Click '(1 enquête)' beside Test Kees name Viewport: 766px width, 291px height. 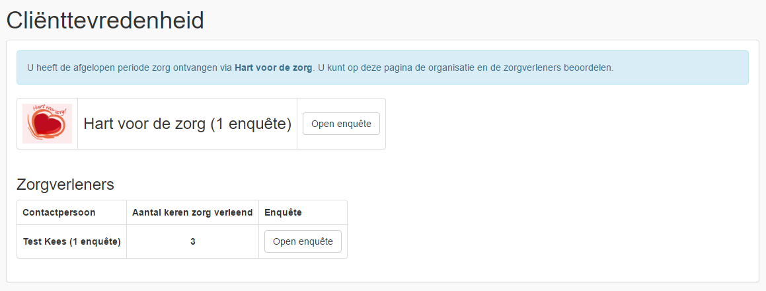click(95, 241)
